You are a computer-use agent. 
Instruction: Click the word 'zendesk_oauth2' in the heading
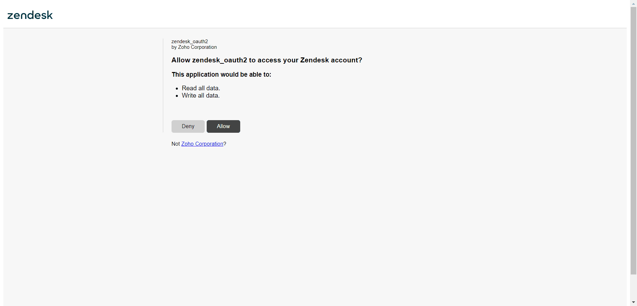219,60
